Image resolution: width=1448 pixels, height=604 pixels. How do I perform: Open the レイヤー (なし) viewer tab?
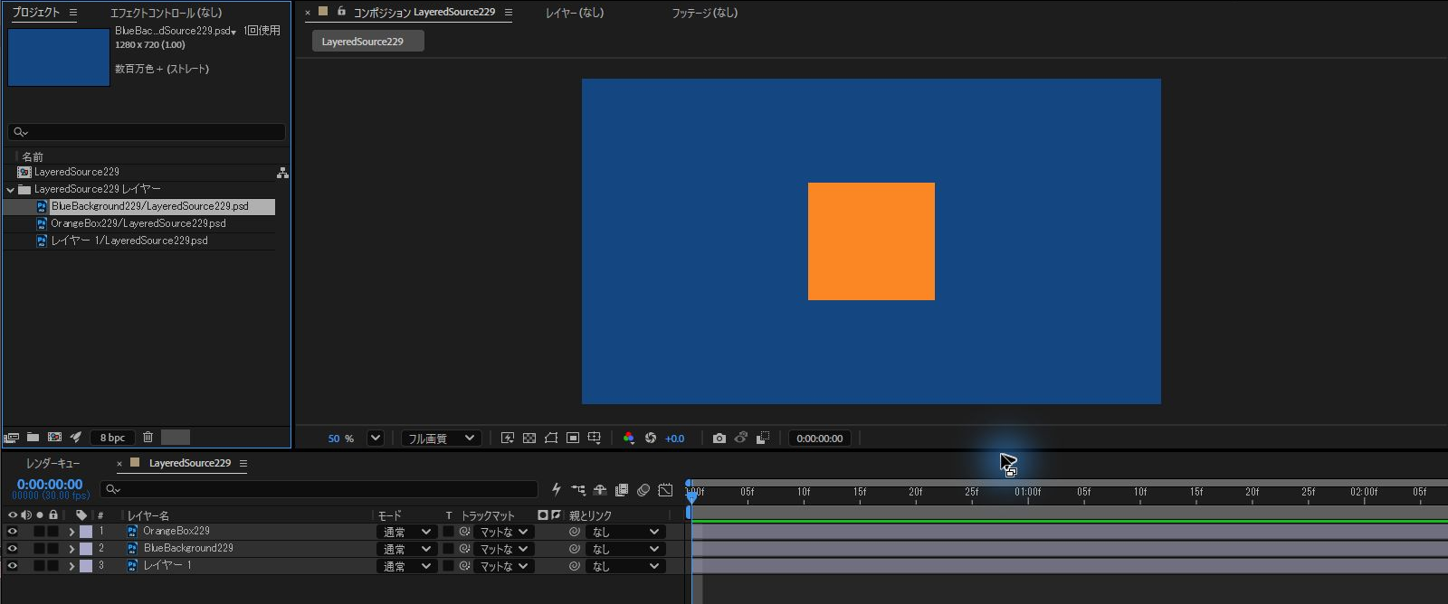pyautogui.click(x=575, y=13)
